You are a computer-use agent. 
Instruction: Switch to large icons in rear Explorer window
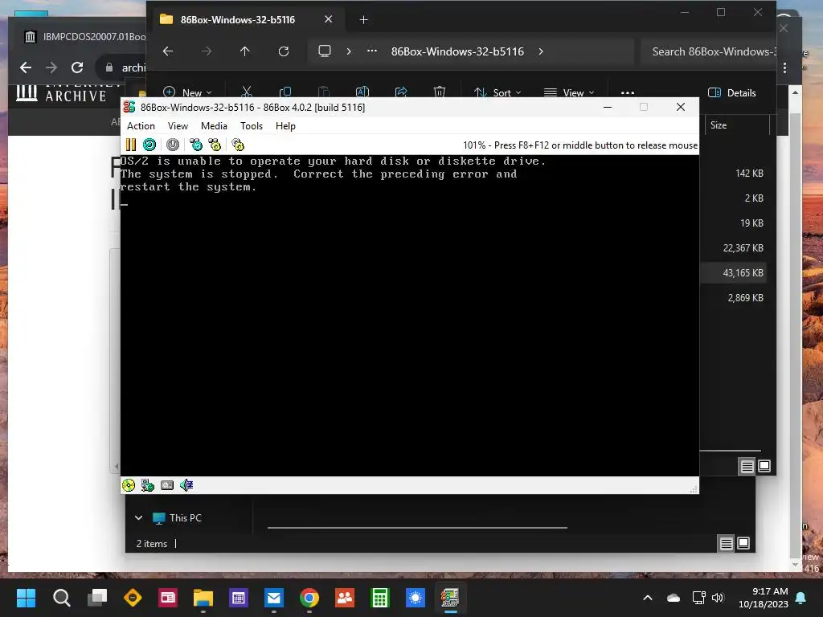click(743, 544)
